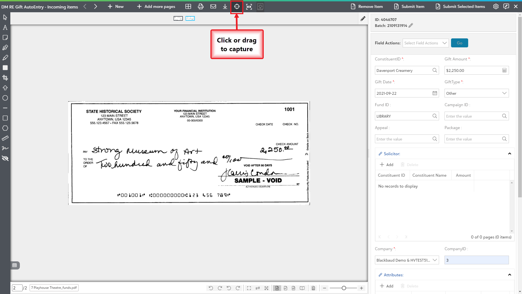Screen dimensions: 522x294
Task: Collapse the Solicitor section
Action: pyautogui.click(x=509, y=154)
